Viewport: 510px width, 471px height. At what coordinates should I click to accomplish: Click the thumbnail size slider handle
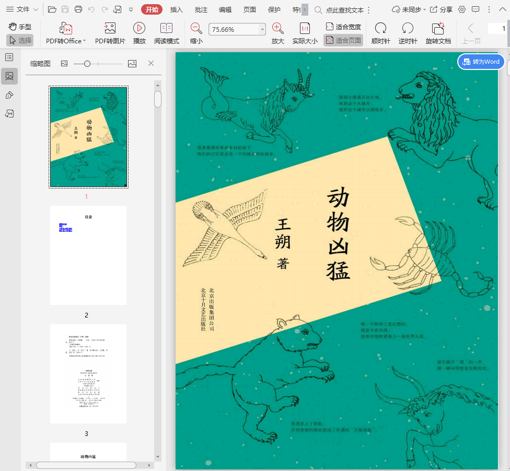87,64
